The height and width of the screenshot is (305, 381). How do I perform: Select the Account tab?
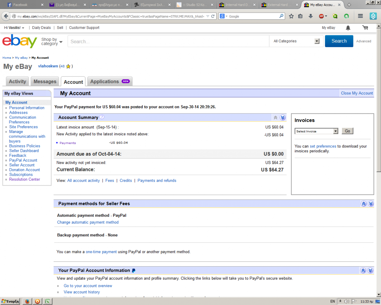pos(73,82)
